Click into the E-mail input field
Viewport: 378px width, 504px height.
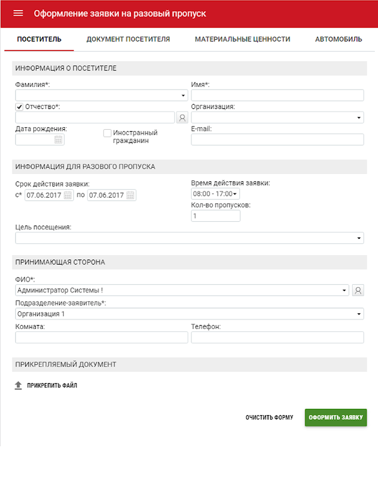click(x=277, y=140)
